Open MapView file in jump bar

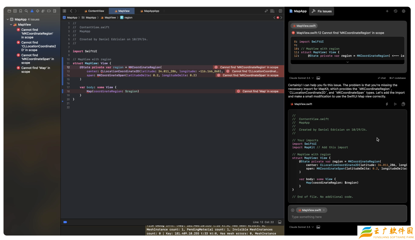click(108, 18)
